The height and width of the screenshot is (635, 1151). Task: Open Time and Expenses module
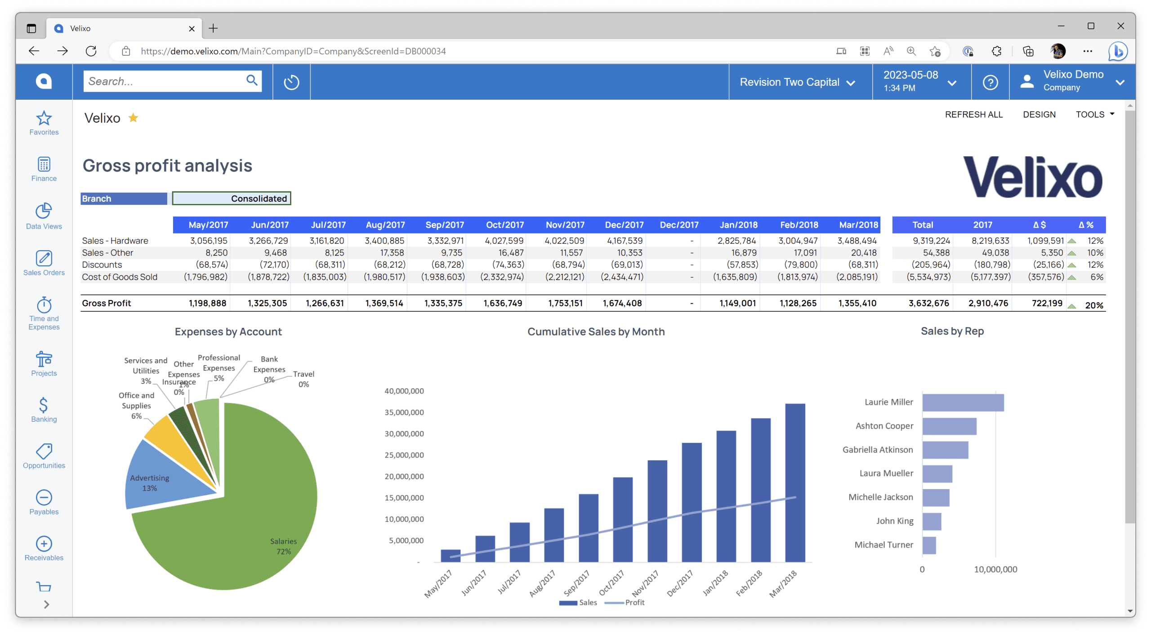(44, 313)
